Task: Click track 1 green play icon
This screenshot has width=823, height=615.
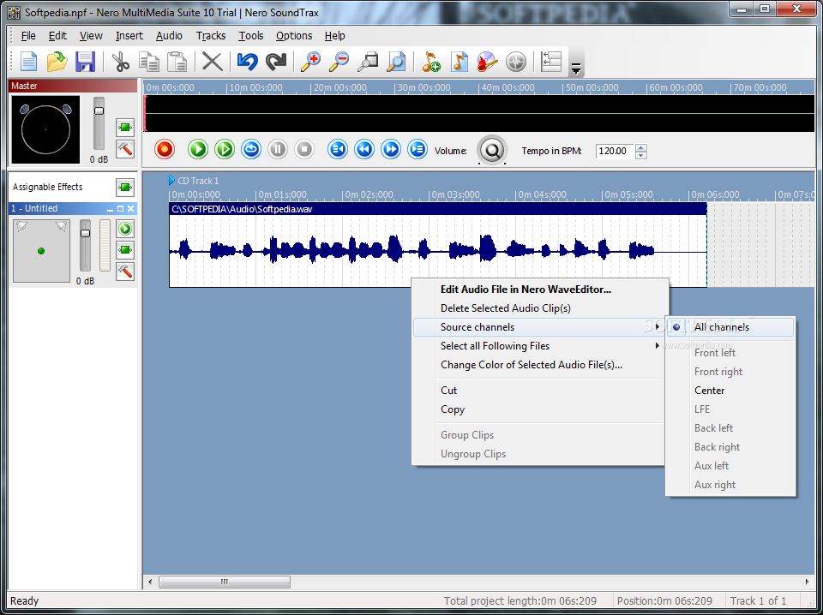Action: point(125,229)
